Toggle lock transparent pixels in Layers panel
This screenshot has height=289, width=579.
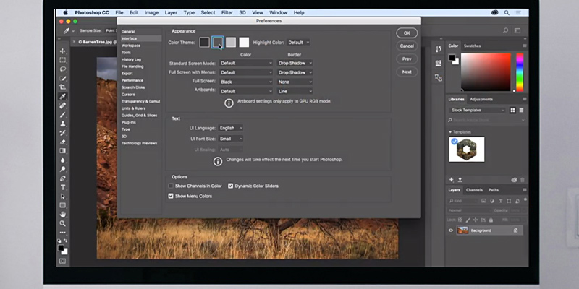click(460, 220)
